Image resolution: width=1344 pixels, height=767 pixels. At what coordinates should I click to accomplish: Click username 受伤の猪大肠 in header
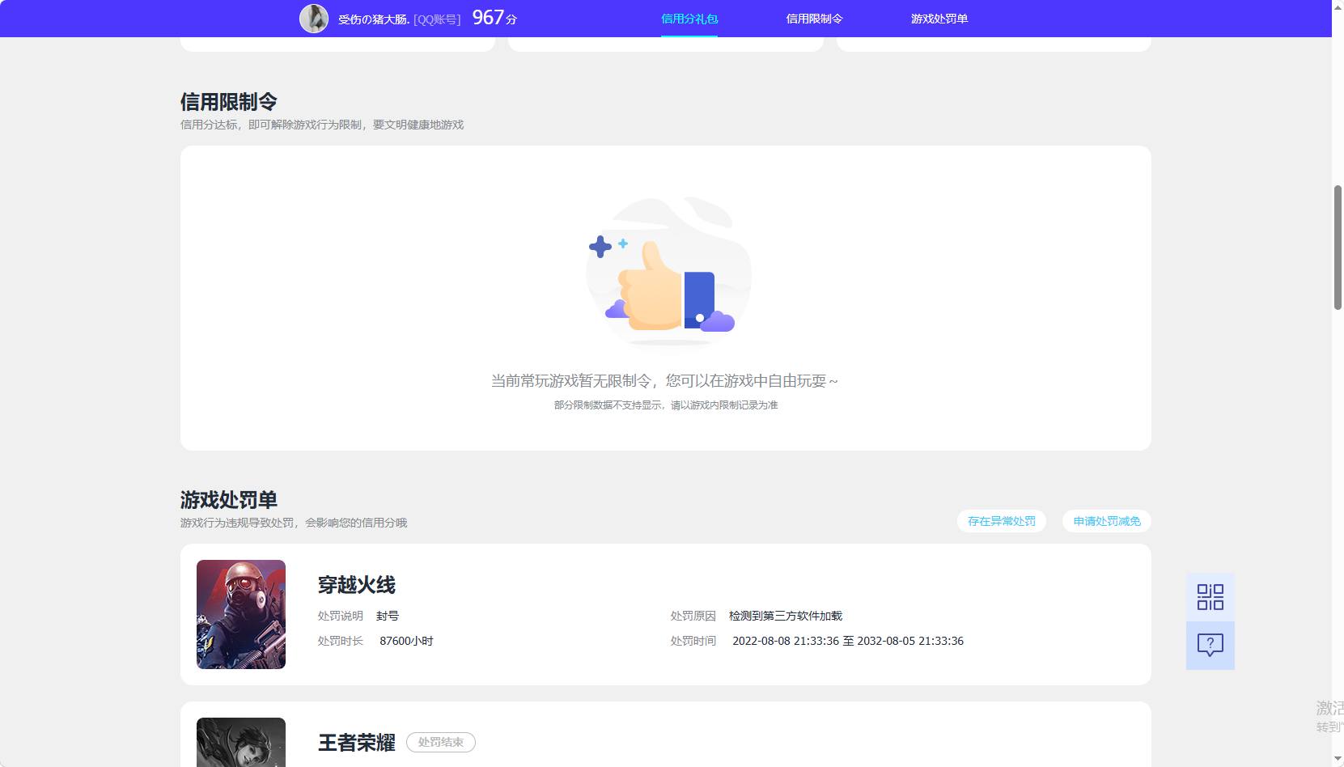(374, 19)
